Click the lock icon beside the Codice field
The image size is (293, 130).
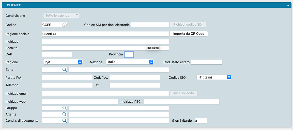tap(65, 25)
